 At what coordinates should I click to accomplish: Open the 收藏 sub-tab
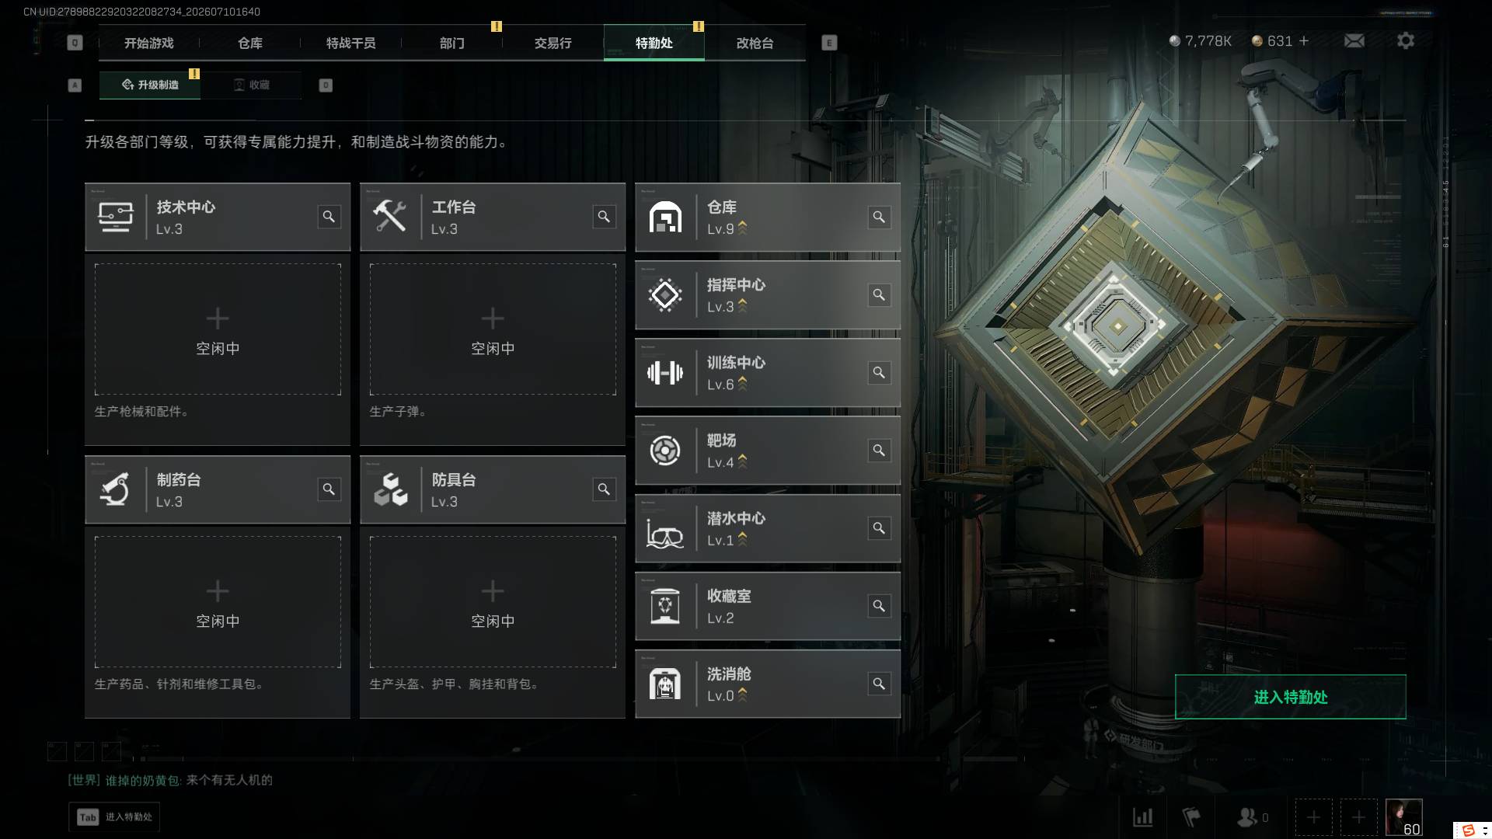click(251, 85)
